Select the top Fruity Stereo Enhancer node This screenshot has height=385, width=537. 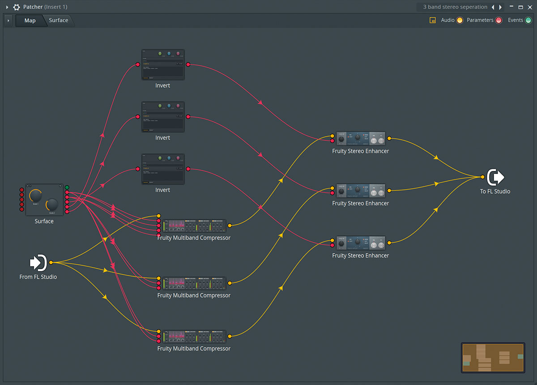coord(361,139)
